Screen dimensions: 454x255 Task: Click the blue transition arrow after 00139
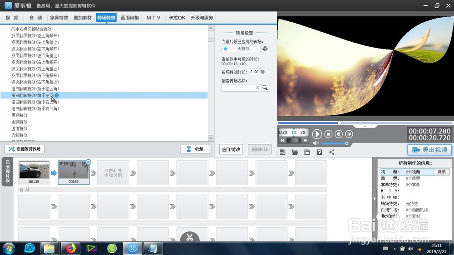(x=54, y=173)
